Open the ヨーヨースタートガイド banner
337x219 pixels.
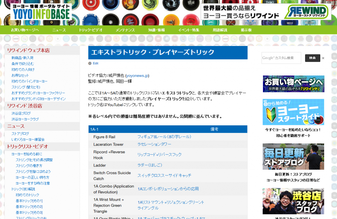click(293, 112)
